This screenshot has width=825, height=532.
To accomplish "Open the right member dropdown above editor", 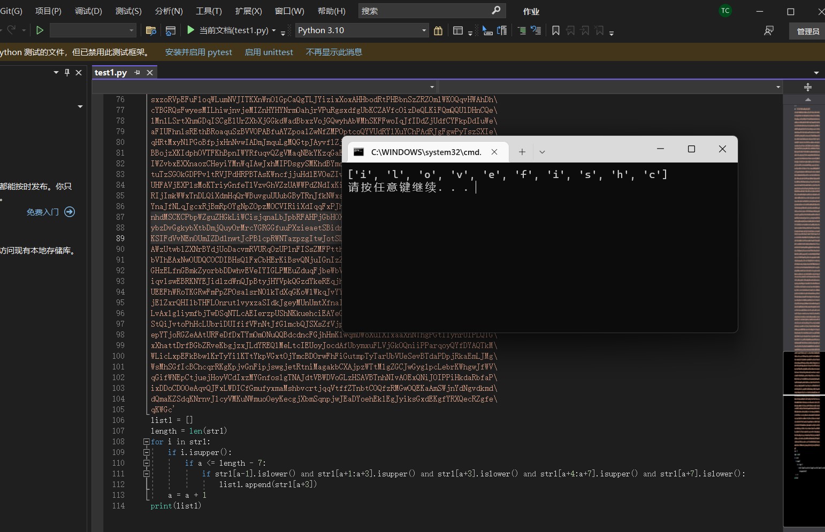I will click(x=778, y=87).
